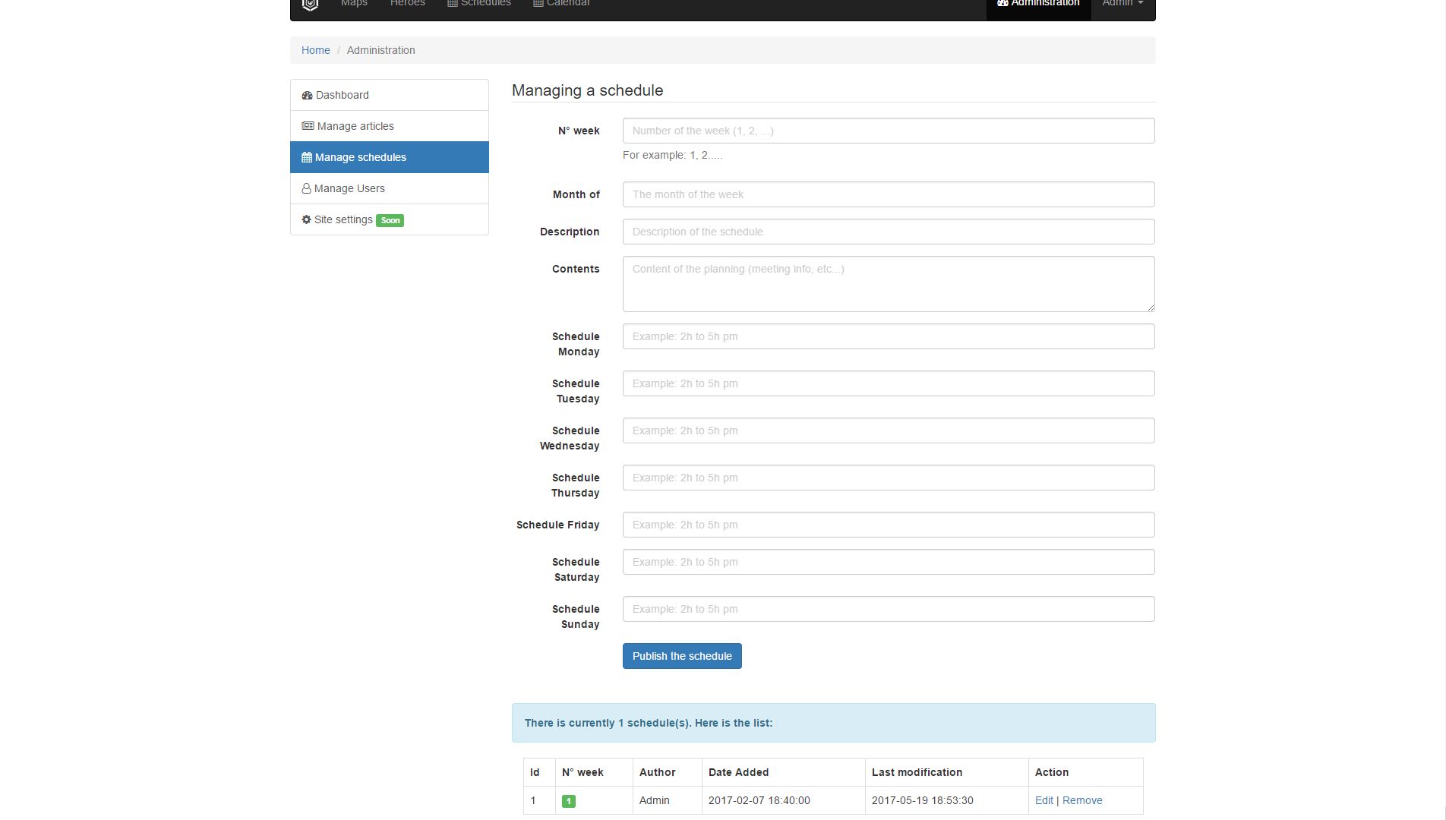
Task: Click into the Month of field
Action: point(889,194)
